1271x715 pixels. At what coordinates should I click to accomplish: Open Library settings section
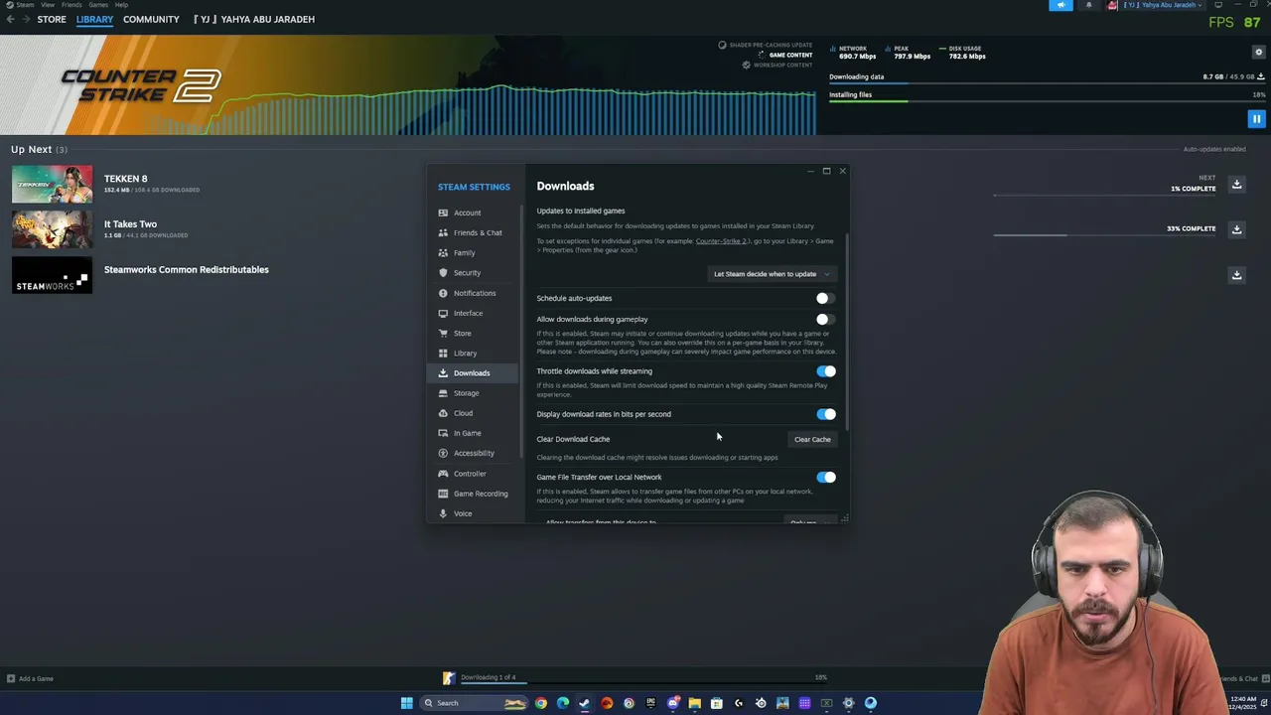click(x=472, y=353)
